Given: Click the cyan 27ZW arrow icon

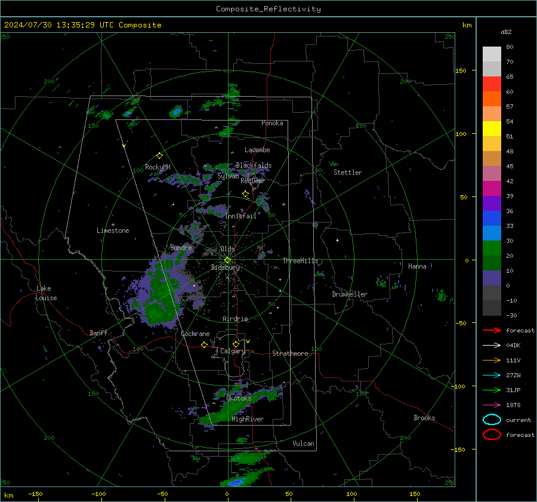Looking at the screenshot, I should point(492,375).
